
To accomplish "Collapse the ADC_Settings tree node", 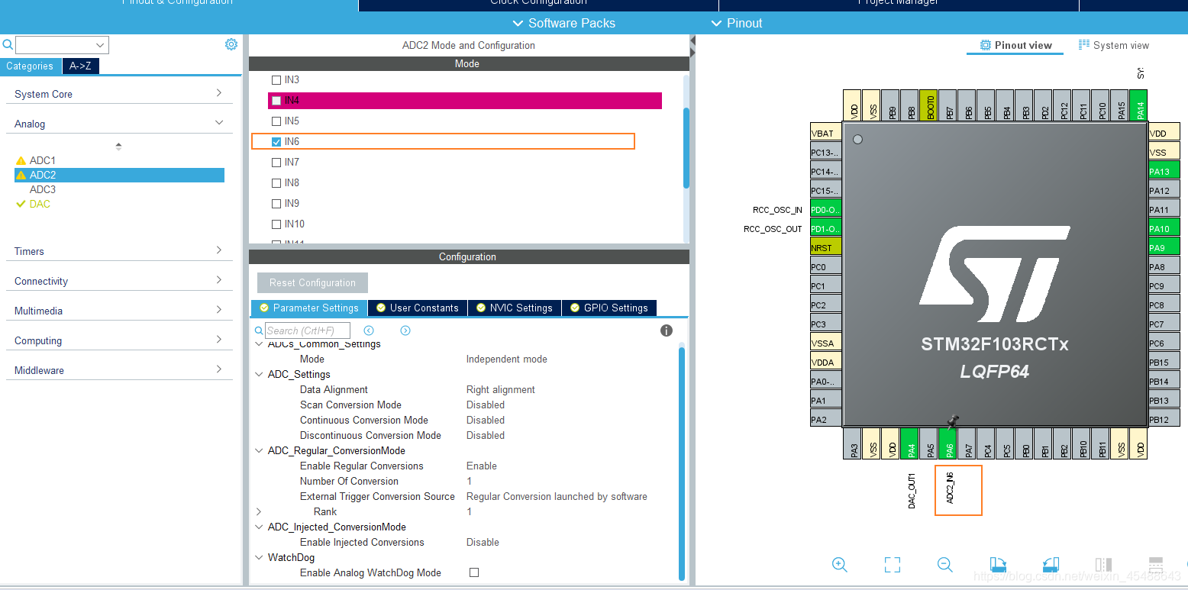I will [258, 374].
